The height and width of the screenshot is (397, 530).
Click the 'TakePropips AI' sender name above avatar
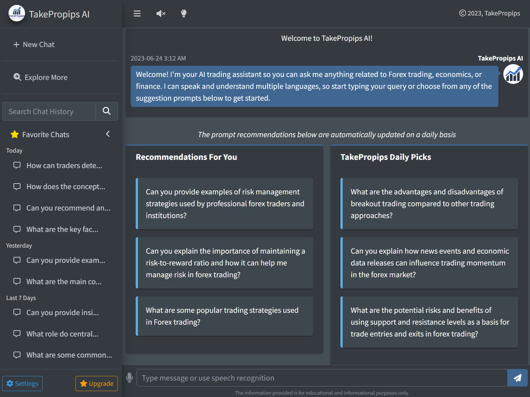point(500,58)
